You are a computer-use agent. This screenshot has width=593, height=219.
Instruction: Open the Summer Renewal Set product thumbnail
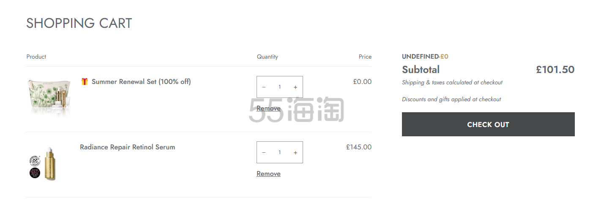coord(48,97)
